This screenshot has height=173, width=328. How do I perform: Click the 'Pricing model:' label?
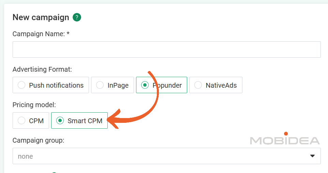[34, 105]
